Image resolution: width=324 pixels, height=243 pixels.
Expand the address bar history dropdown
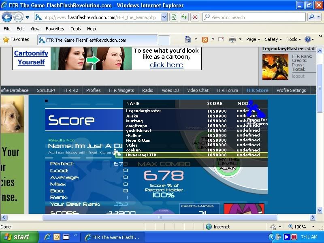[164, 17]
